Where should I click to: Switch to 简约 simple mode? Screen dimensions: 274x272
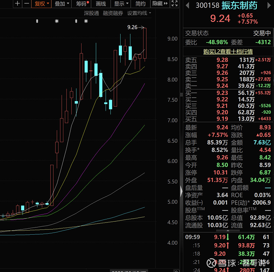[140, 3]
